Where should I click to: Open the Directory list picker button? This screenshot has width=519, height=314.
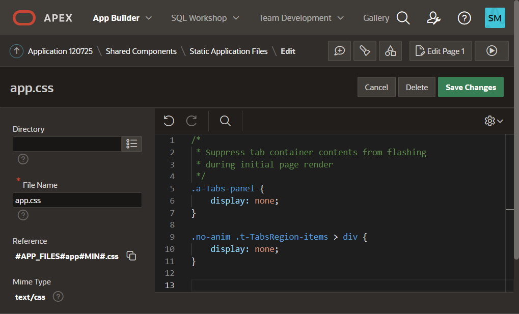pos(131,144)
